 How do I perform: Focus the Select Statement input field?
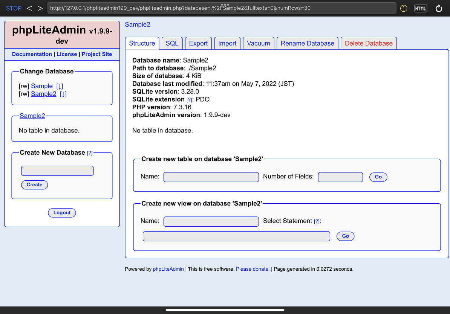pyautogui.click(x=236, y=236)
